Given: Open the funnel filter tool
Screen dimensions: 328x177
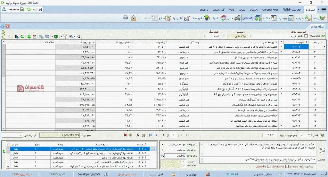Looking at the screenshot, I should pos(65,36).
